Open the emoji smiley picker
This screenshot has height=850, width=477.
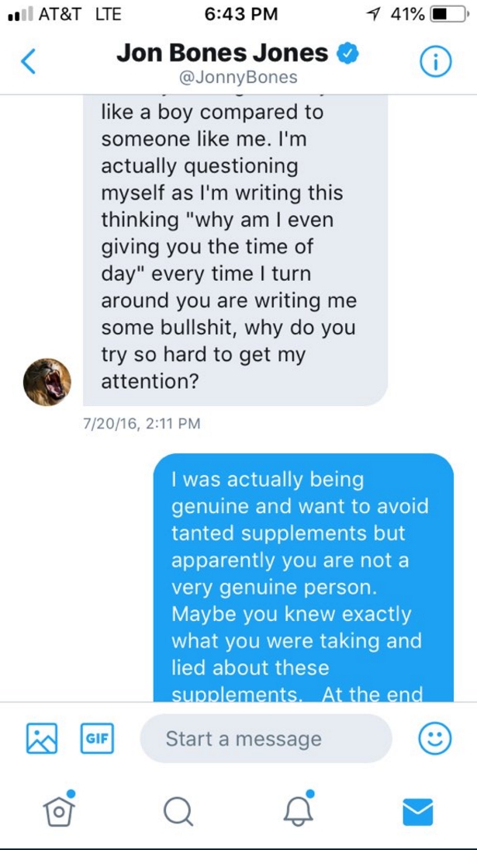tap(435, 738)
